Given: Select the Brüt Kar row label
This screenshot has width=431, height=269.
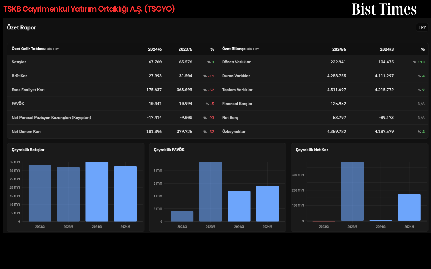Looking at the screenshot, I should click(x=19, y=76).
